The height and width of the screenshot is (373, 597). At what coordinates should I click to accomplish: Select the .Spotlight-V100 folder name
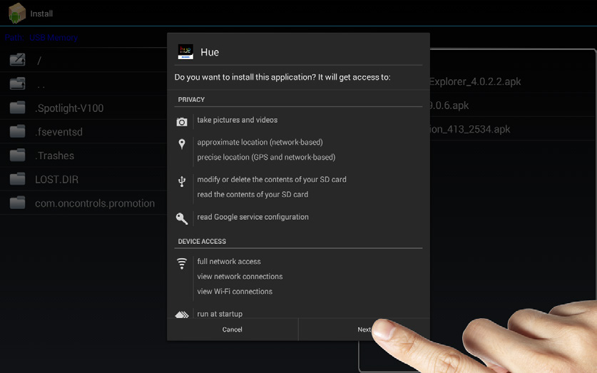click(x=69, y=108)
